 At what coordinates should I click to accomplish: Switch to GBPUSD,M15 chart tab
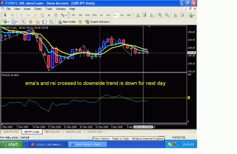click(x=52, y=132)
